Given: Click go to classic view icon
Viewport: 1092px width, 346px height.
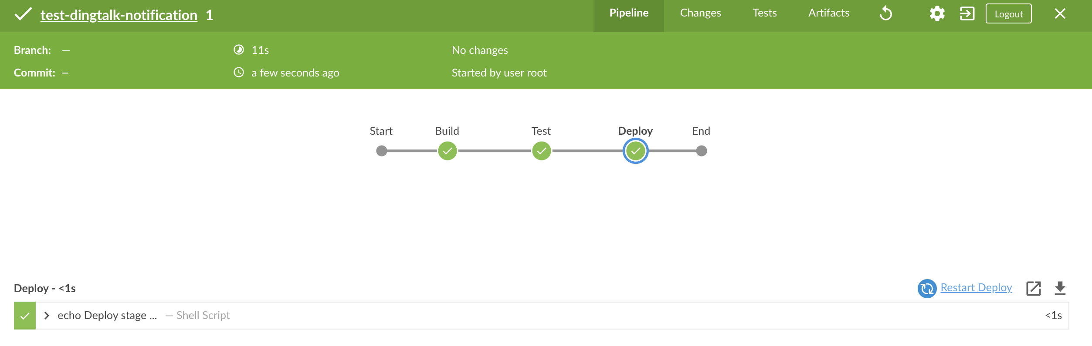Looking at the screenshot, I should (967, 13).
